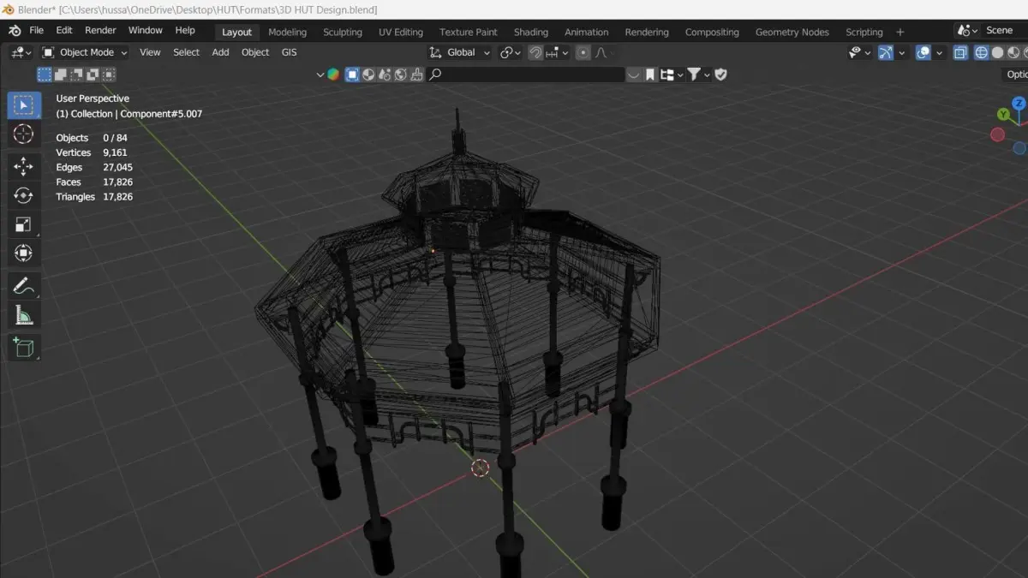The image size is (1028, 578).
Task: Select the Measure tool
Action: tap(23, 316)
